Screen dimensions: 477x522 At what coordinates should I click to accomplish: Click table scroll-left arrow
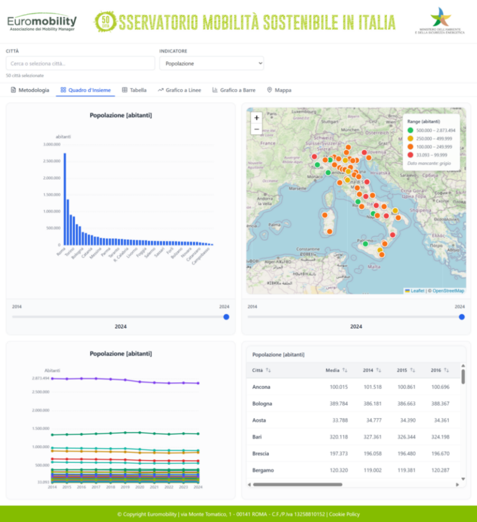point(249,485)
